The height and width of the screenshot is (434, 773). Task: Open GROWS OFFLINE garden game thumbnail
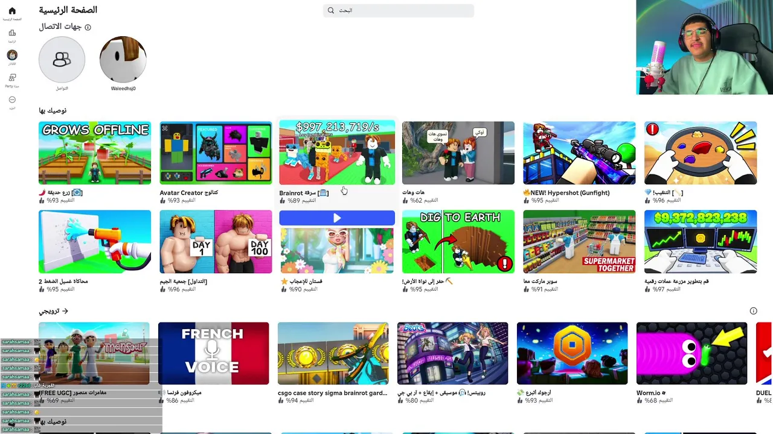click(95, 153)
